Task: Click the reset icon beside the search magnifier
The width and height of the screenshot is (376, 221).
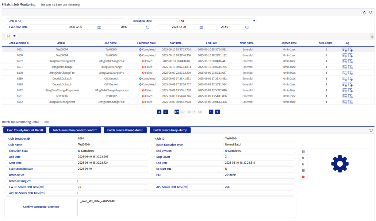Action: click(x=364, y=13)
